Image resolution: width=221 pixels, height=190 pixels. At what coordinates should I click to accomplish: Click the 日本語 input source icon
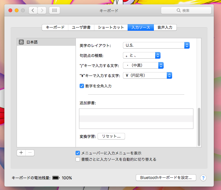pos(21,42)
